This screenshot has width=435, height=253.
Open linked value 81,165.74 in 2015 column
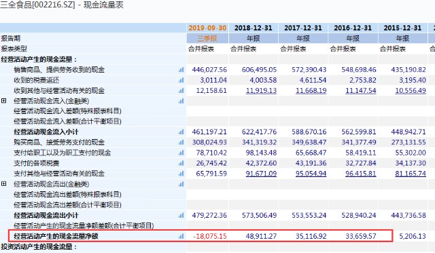411,174
